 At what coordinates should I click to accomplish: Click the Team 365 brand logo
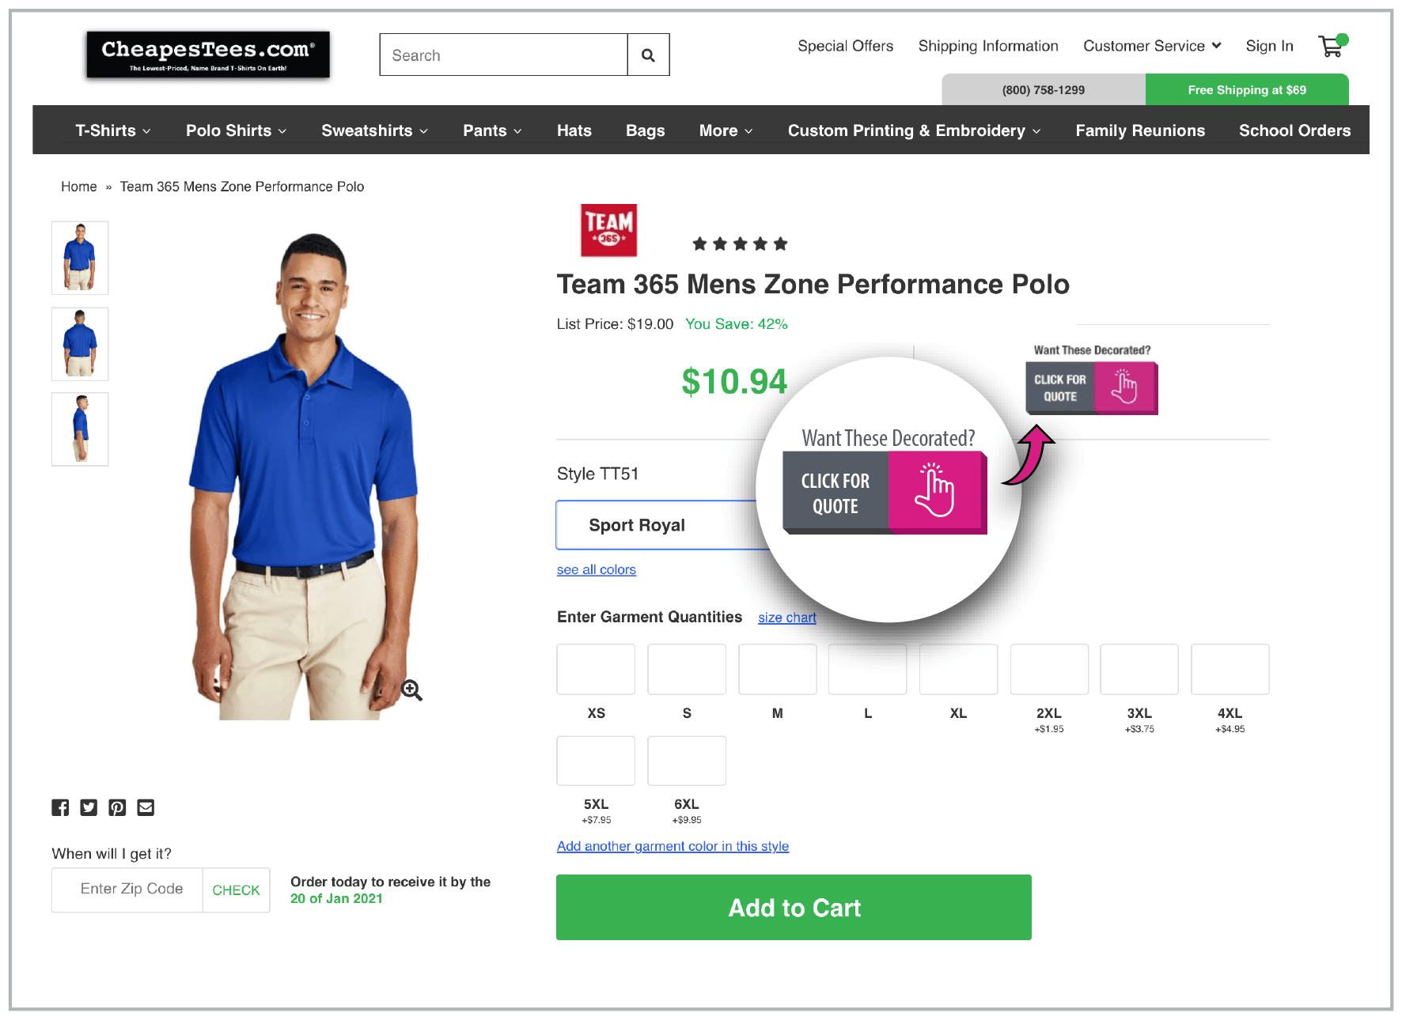click(x=608, y=230)
